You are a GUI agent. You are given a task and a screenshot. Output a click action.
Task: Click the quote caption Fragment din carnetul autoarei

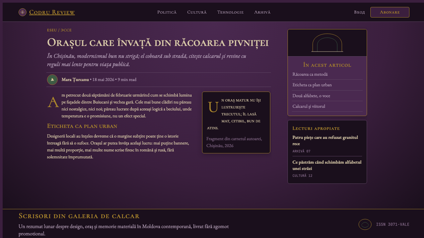point(234,142)
